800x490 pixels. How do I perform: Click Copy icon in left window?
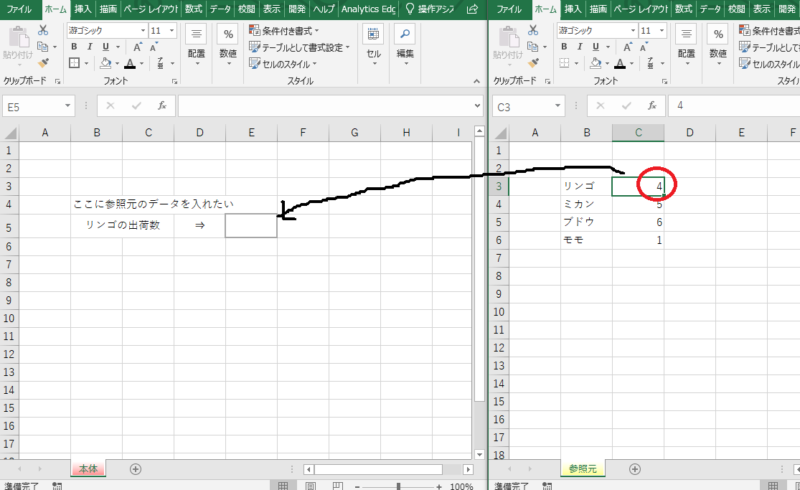click(43, 47)
